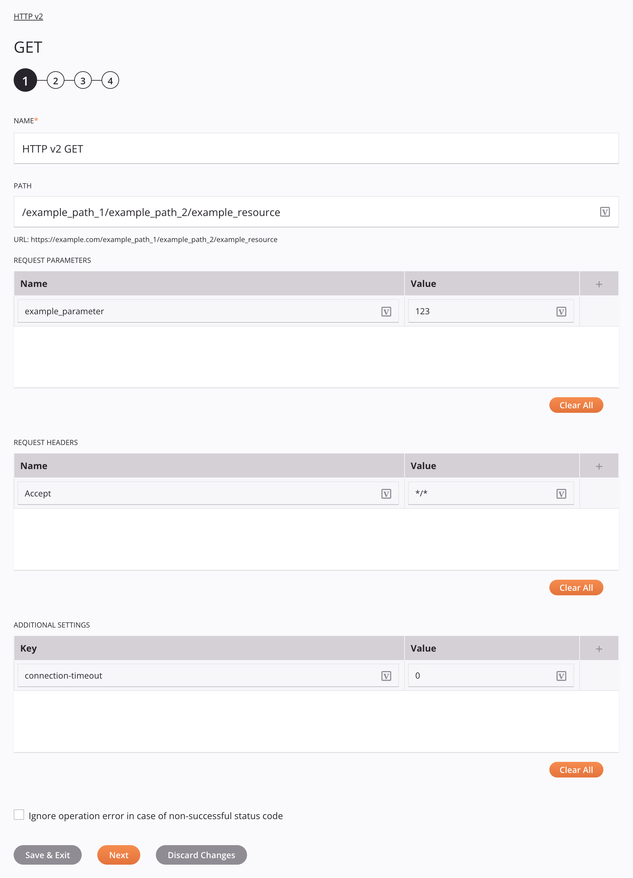The image size is (633, 878).
Task: Click the add icon in REQUEST HEADERS table
Action: 599,466
